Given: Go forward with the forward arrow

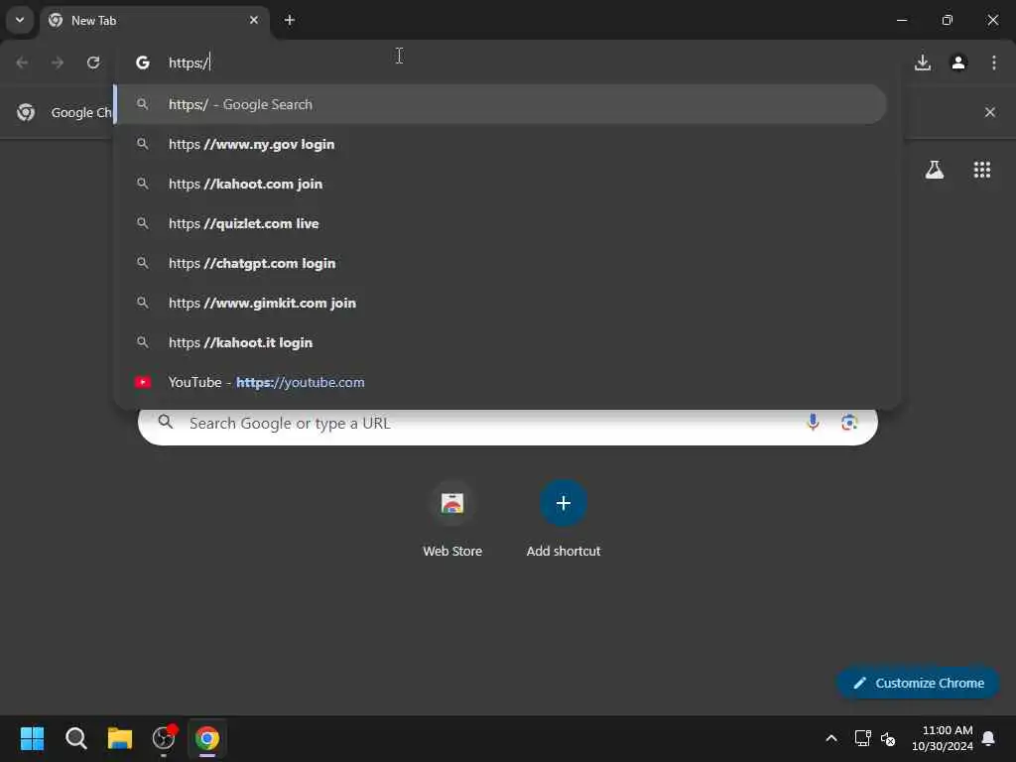Looking at the screenshot, I should point(58,63).
